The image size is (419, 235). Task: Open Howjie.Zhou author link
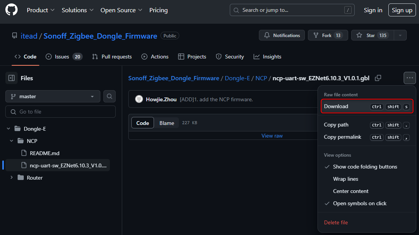point(161,99)
